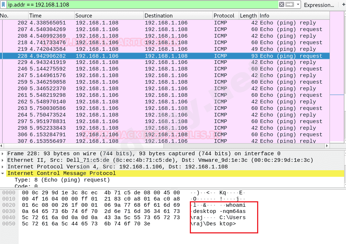The image size is (346, 244).
Task: Select packet 246 request row
Action: (165, 69)
